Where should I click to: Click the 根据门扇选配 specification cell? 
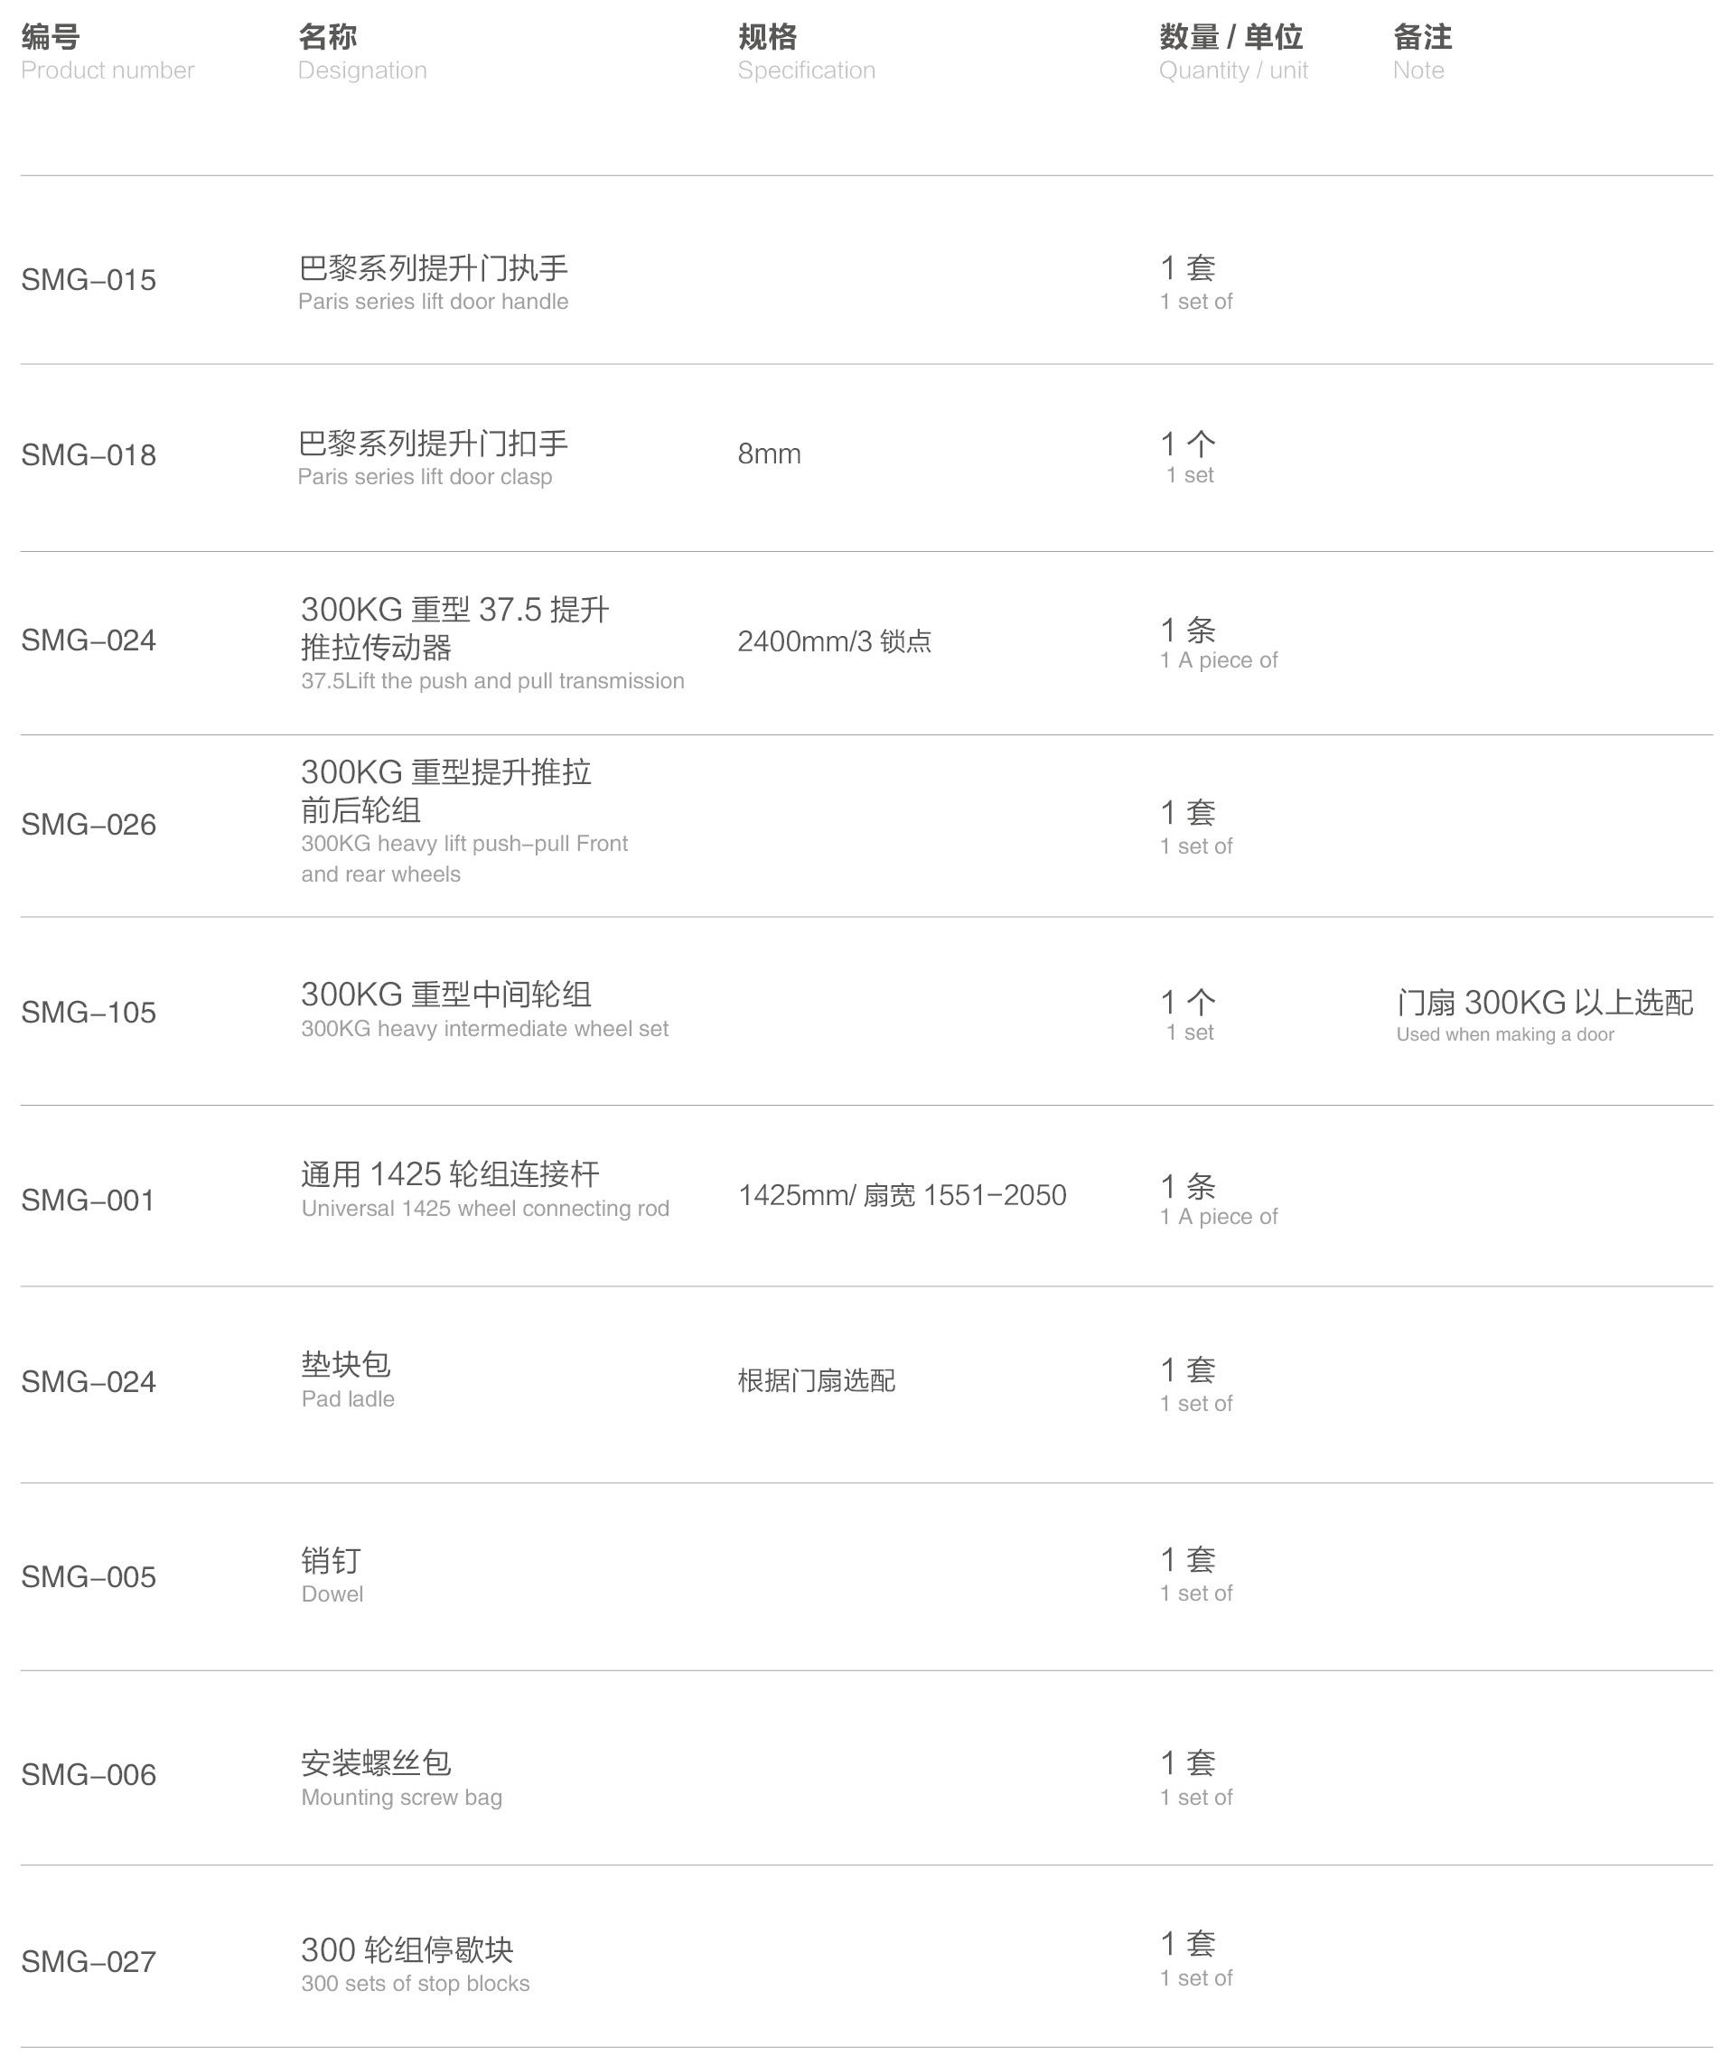817,1381
